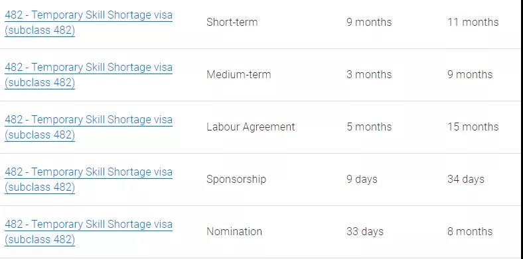Click the 8 months Nomination value
Image resolution: width=523 pixels, height=259 pixels.
click(470, 231)
